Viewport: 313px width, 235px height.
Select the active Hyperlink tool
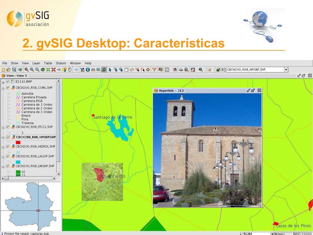pyautogui.click(x=104, y=70)
